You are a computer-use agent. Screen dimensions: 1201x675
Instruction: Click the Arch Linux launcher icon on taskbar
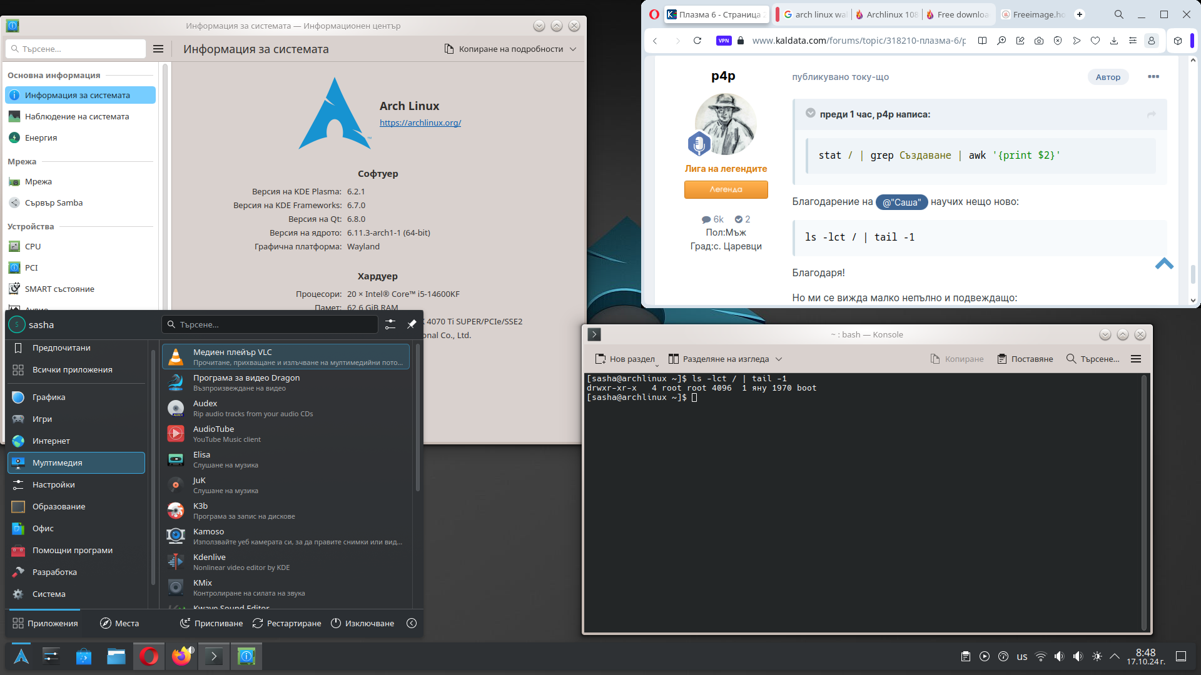coord(21,656)
